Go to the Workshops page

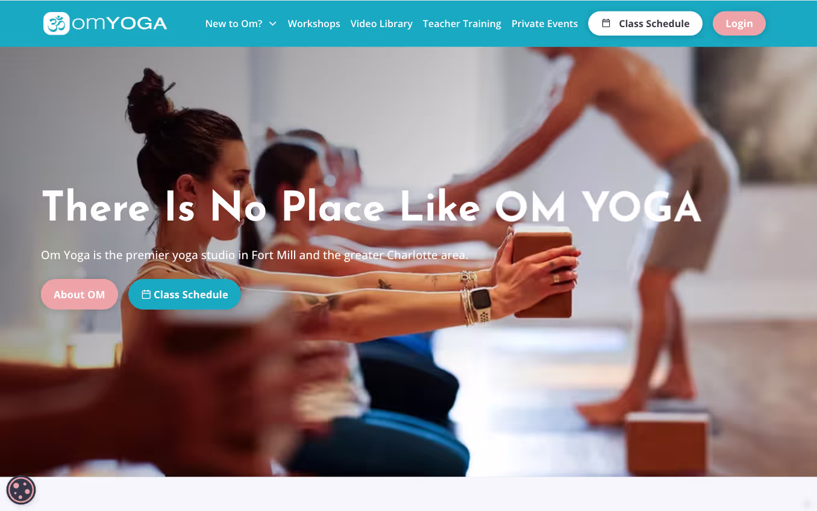pyautogui.click(x=314, y=24)
